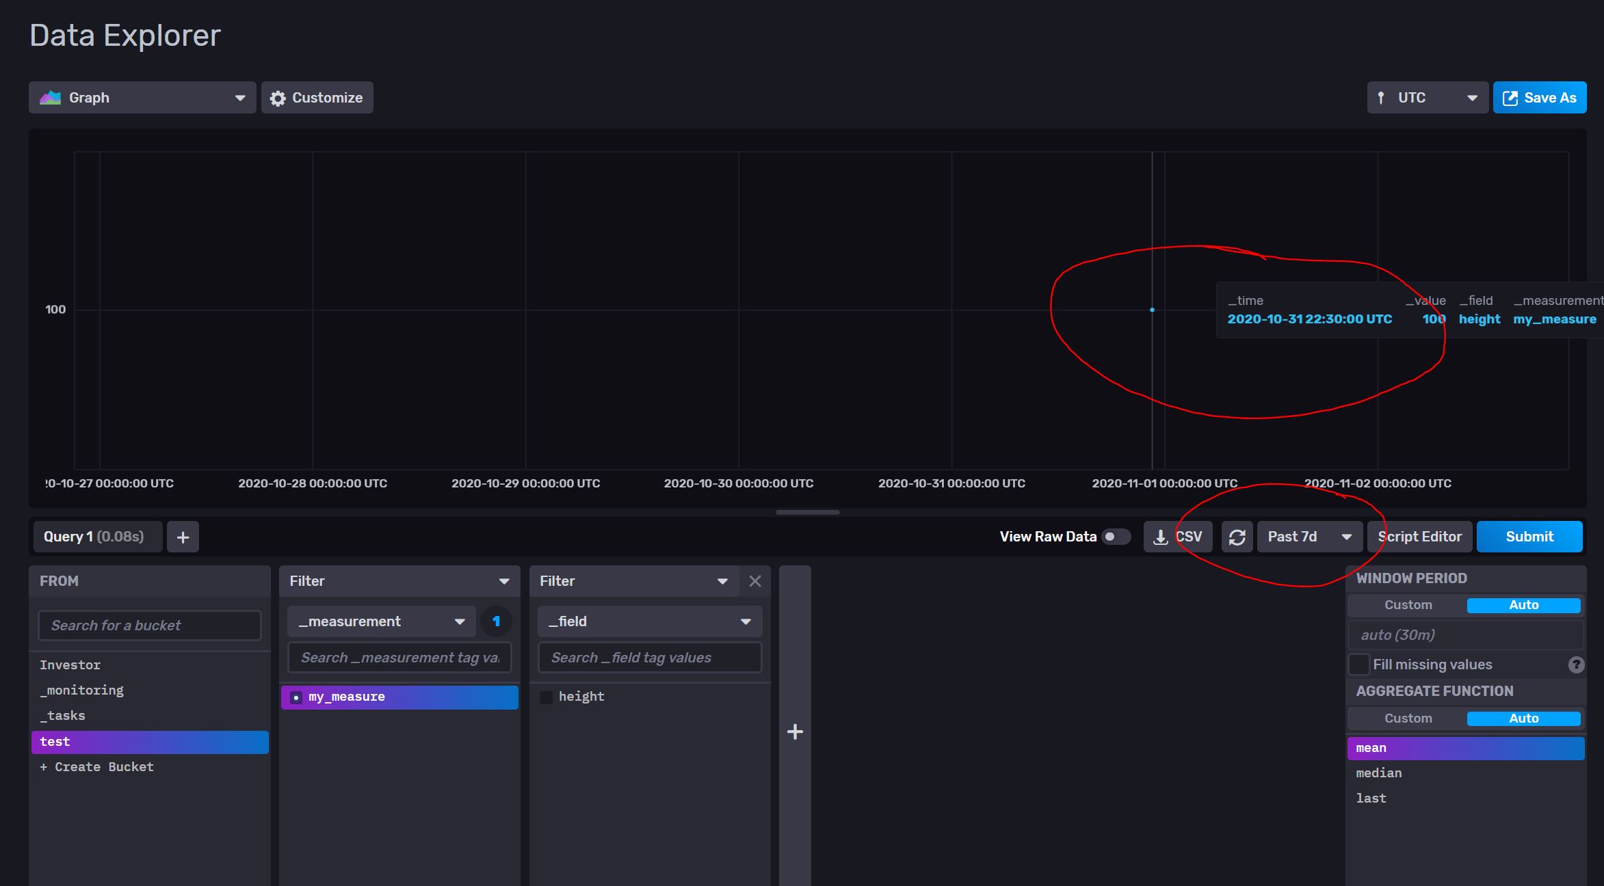Select the last aggregate function
Screen dimensions: 1604x886
coord(1466,798)
